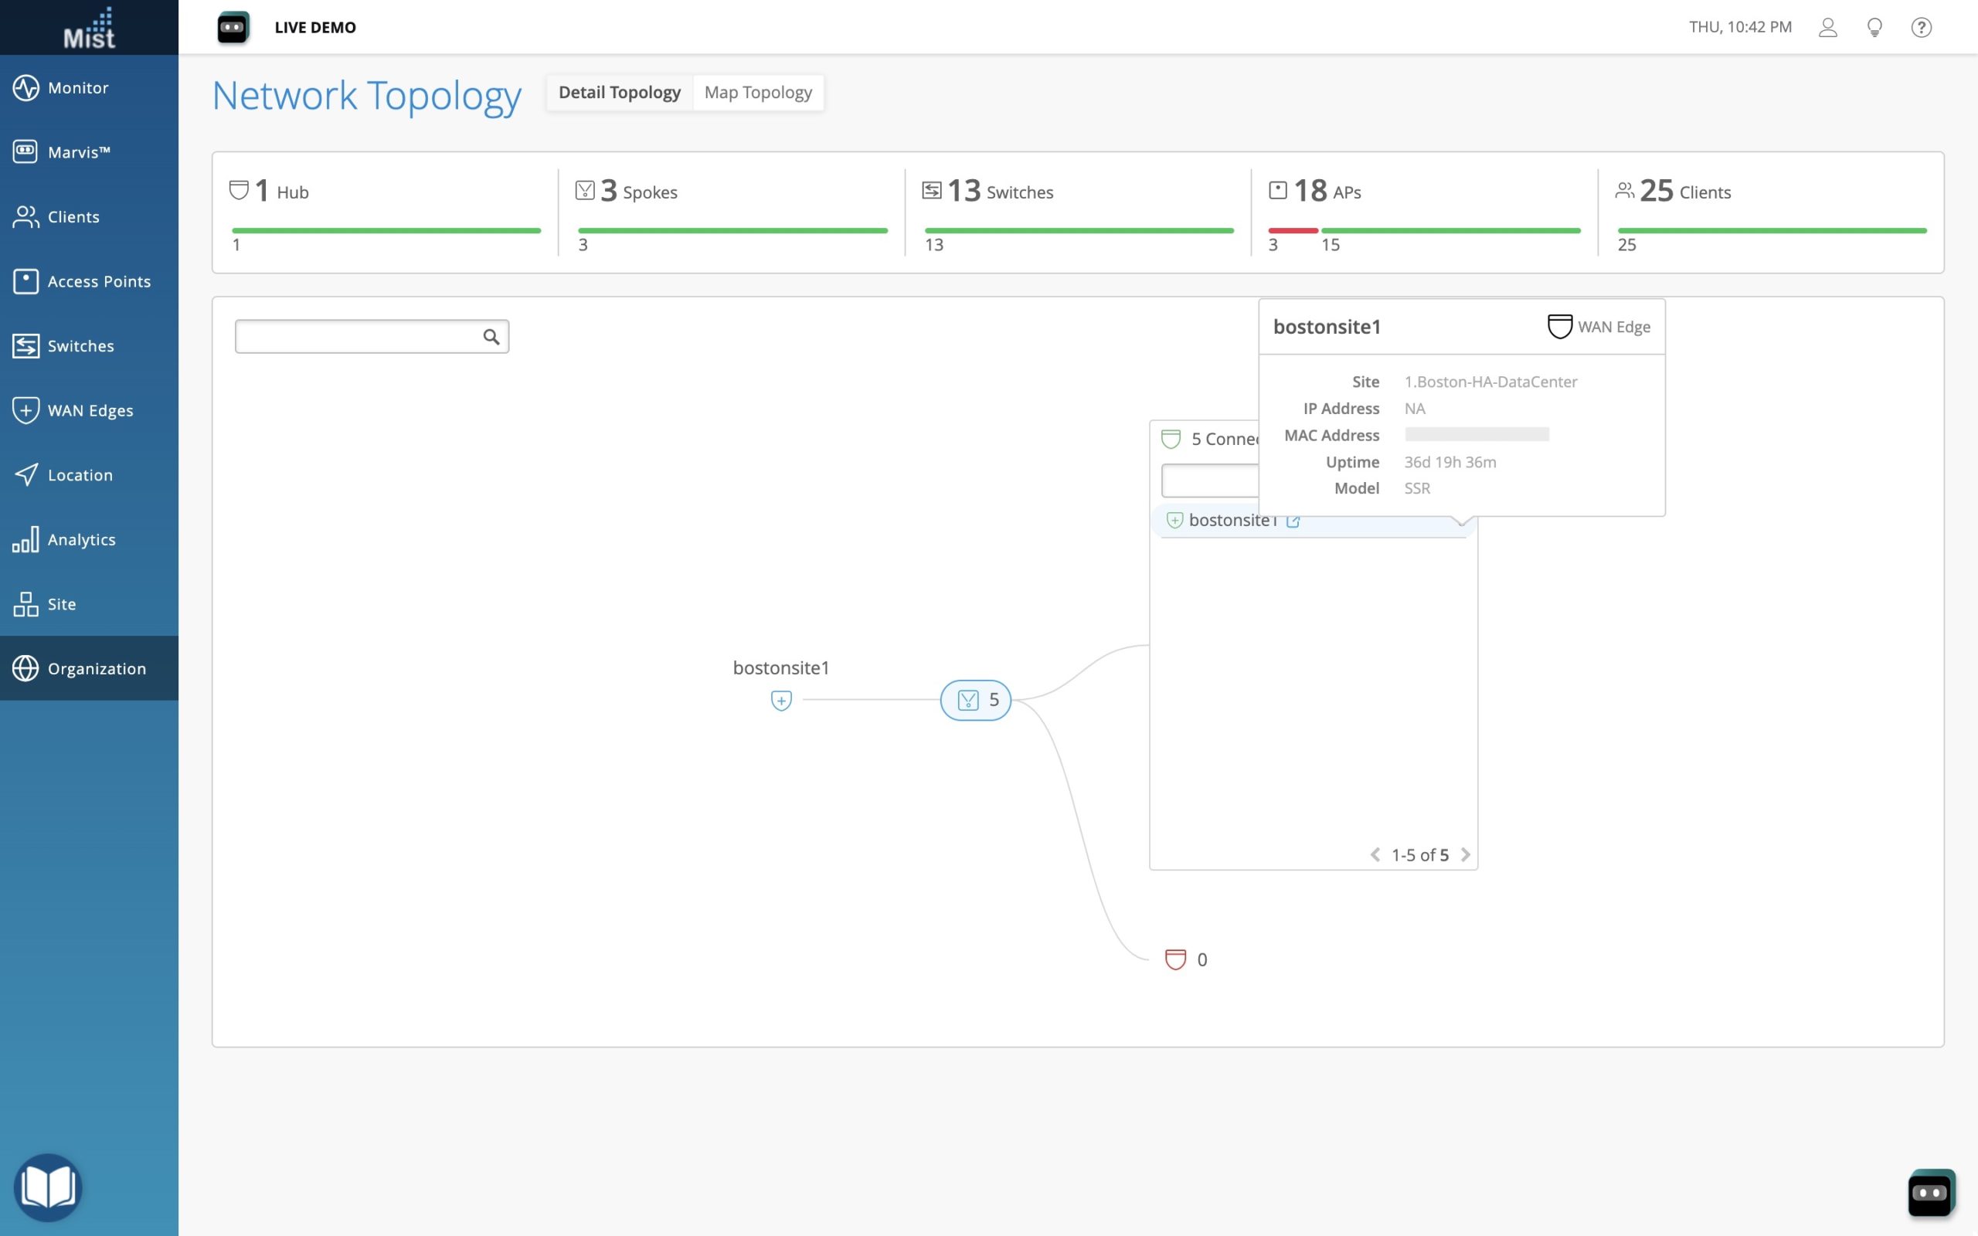The image size is (1978, 1236).
Task: Open the Analytics sidebar item
Action: (x=81, y=539)
